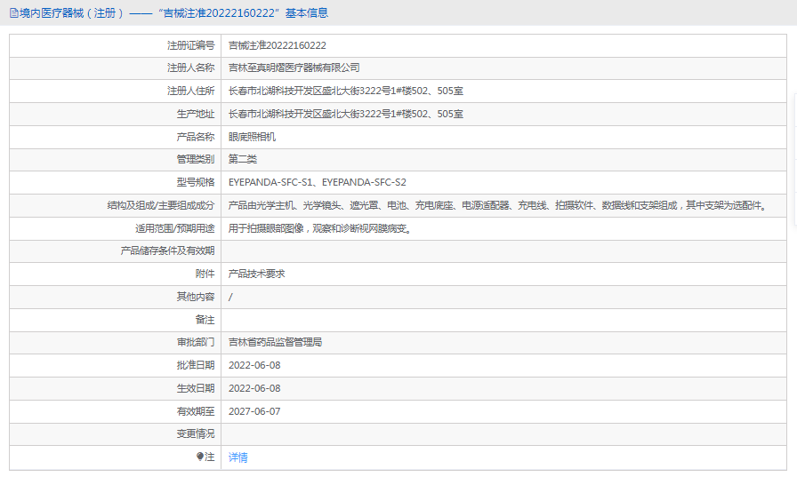Click the 管理类别 row label

coord(196,159)
